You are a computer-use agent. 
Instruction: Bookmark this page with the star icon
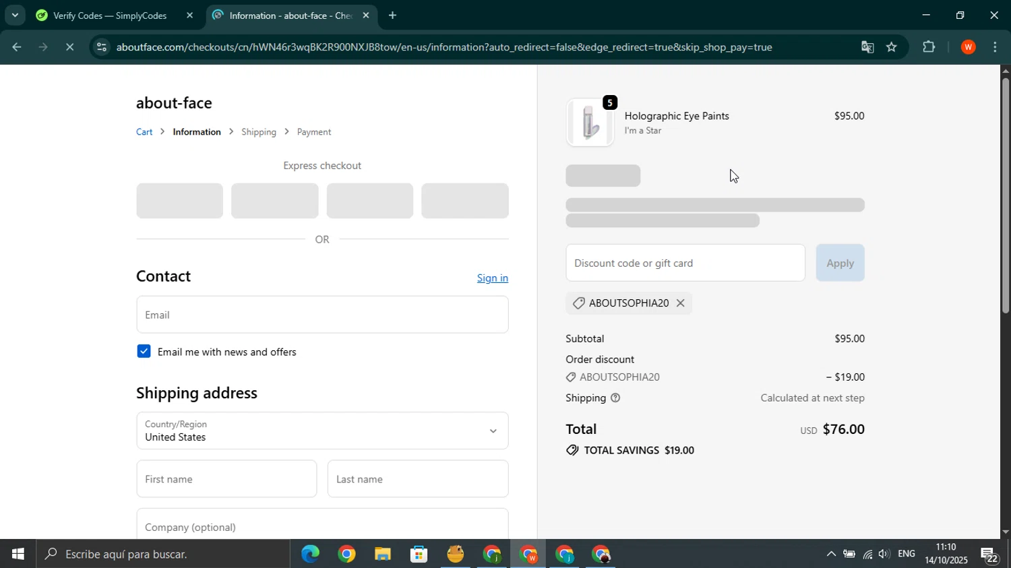tap(892, 47)
